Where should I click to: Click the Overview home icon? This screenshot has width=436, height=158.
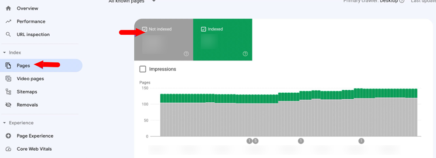[x=8, y=8]
